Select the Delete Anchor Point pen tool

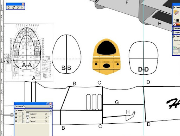18,7
